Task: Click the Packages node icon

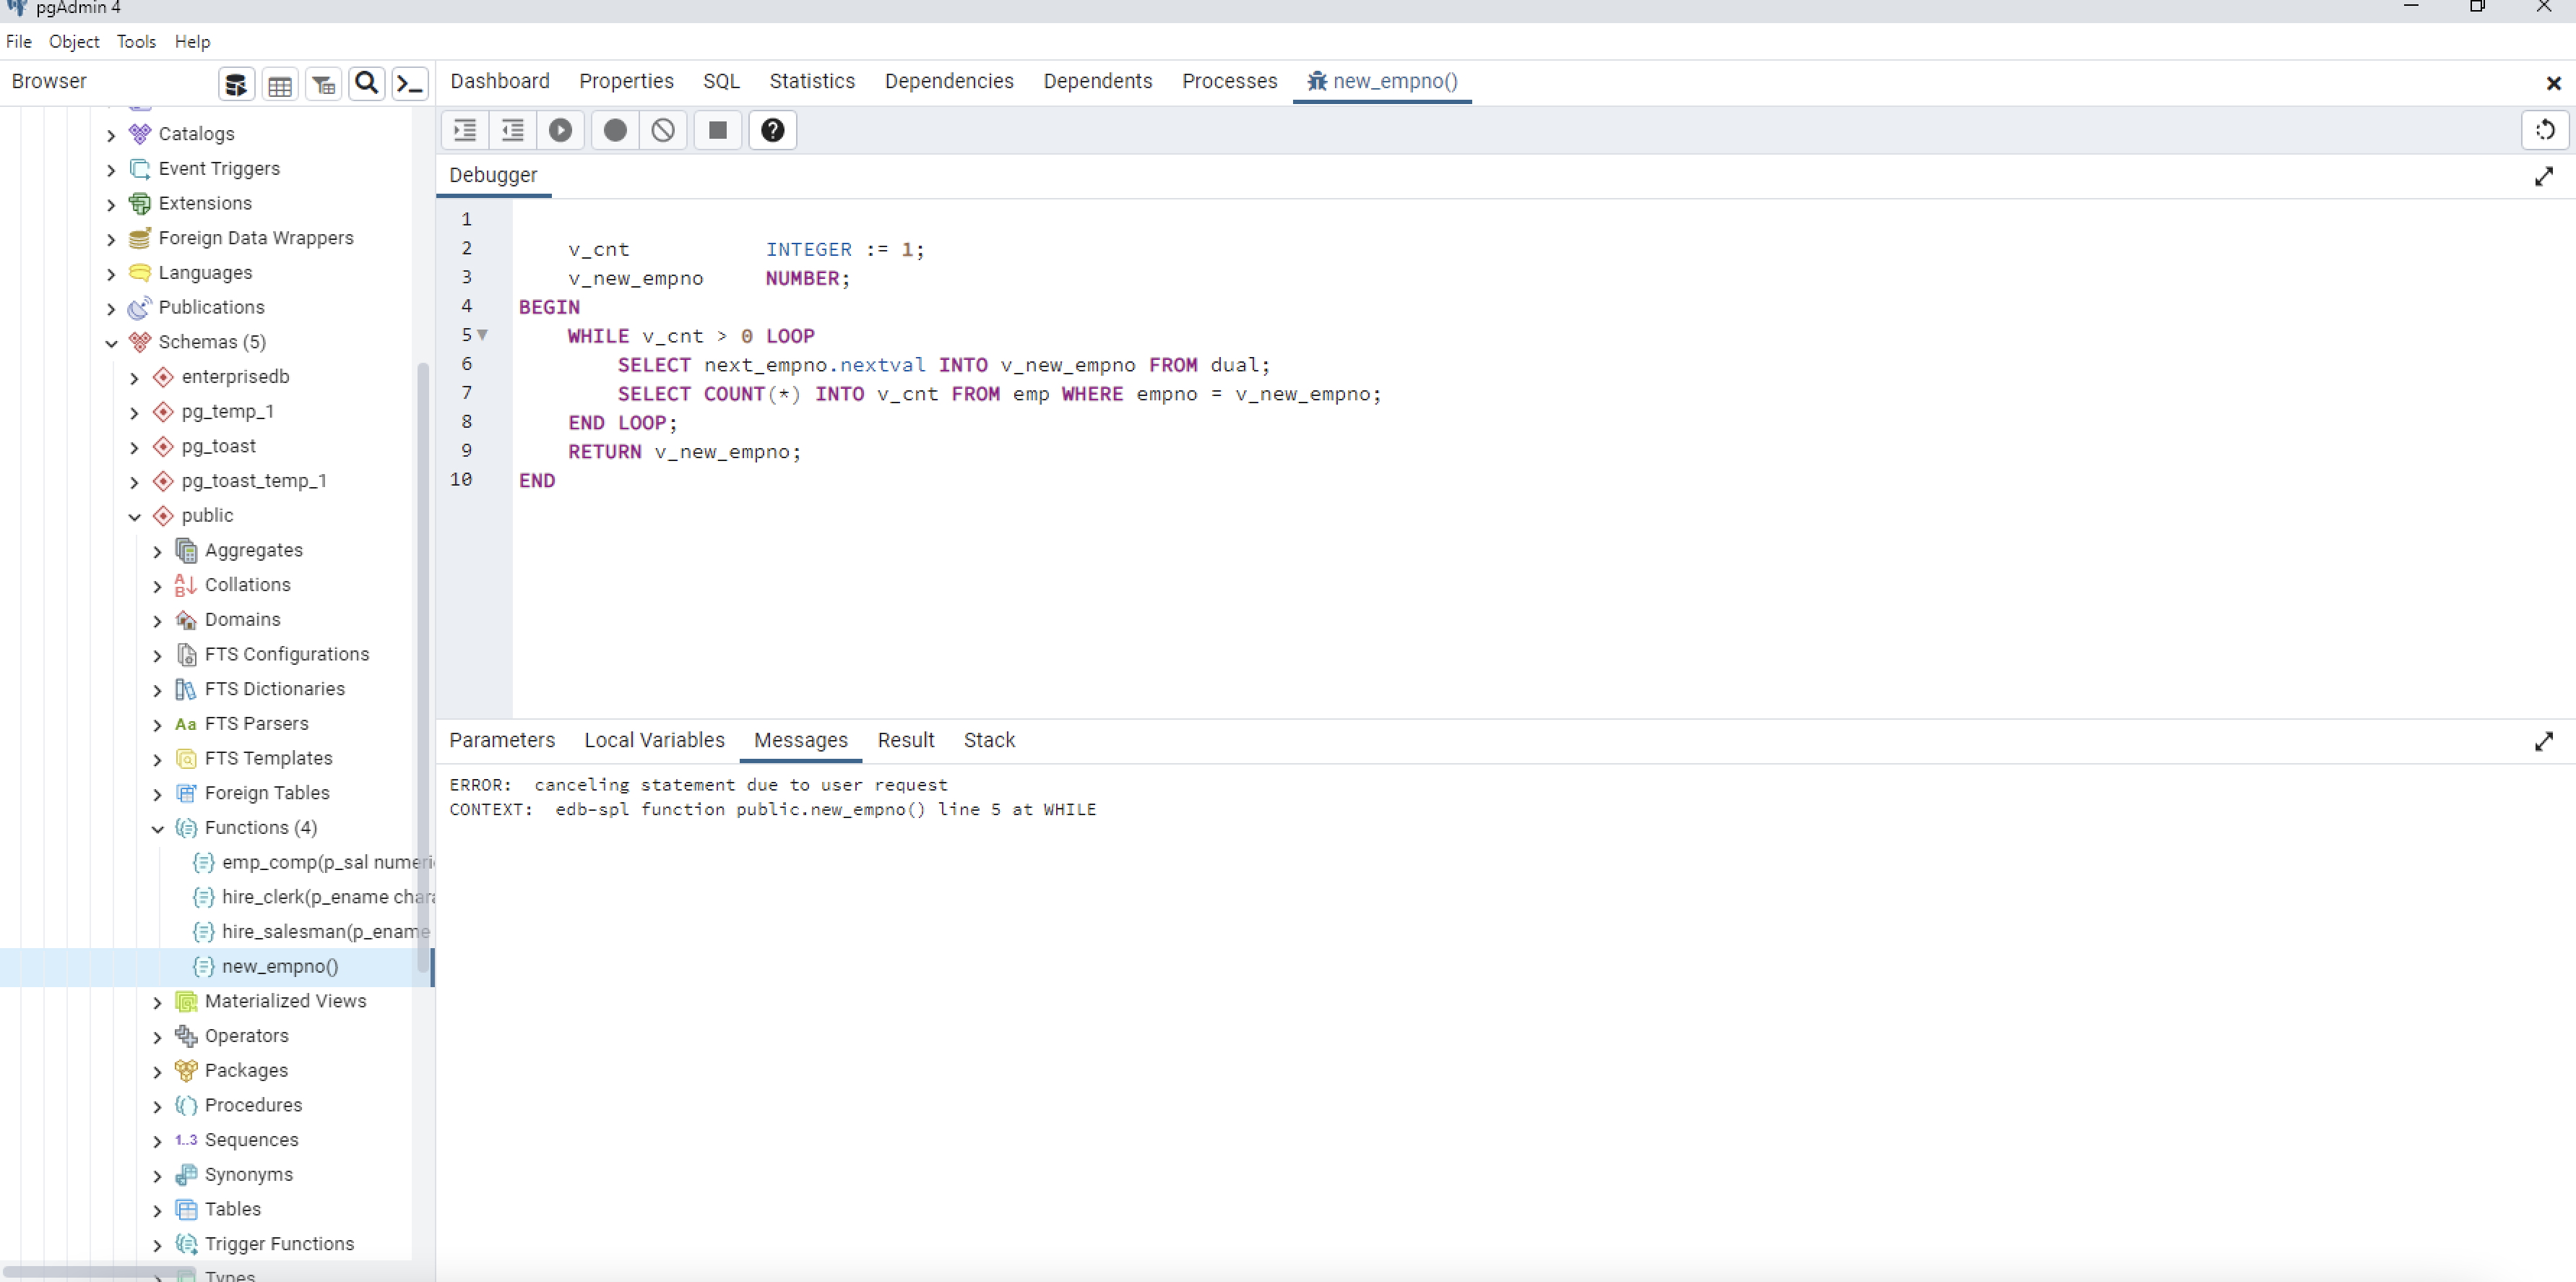Action: coord(186,1070)
